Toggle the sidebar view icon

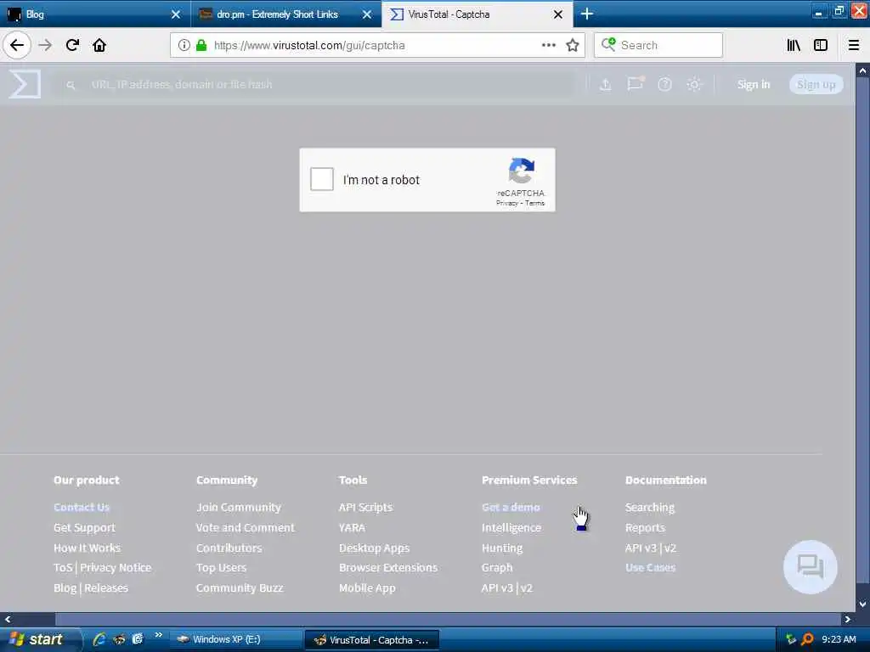click(821, 45)
